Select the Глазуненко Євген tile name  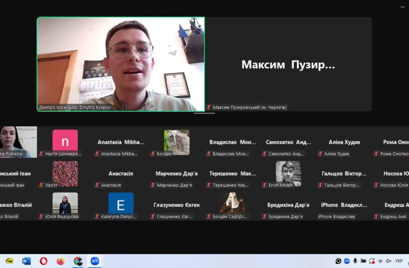(177, 205)
